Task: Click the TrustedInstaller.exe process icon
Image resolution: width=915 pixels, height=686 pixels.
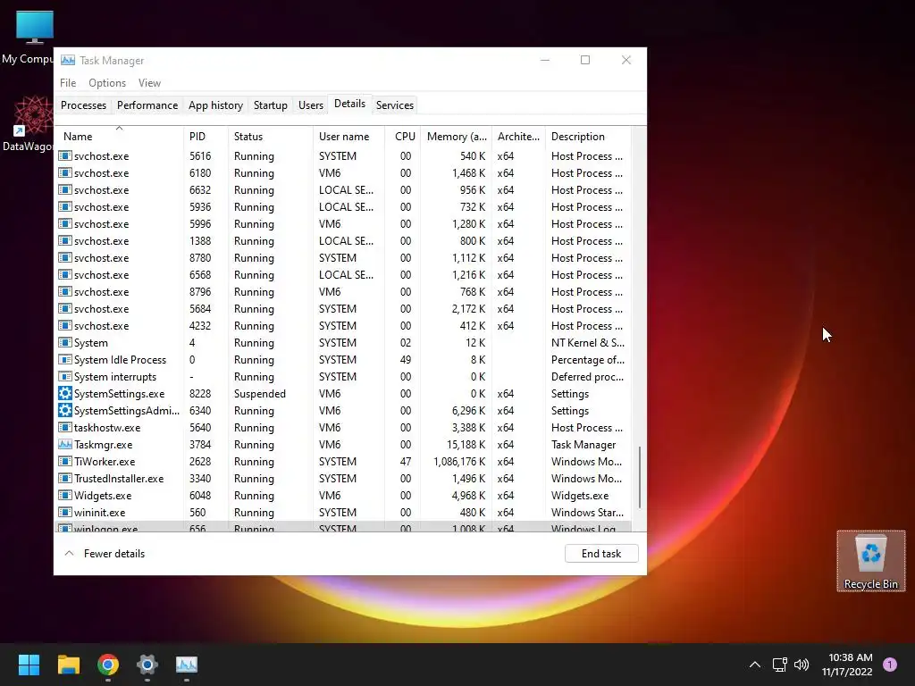Action: point(64,478)
